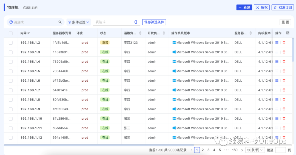Viewport: 296px width, 155px height.
Task: Check the row 192.168.1.4 checkbox
Action: [11, 62]
